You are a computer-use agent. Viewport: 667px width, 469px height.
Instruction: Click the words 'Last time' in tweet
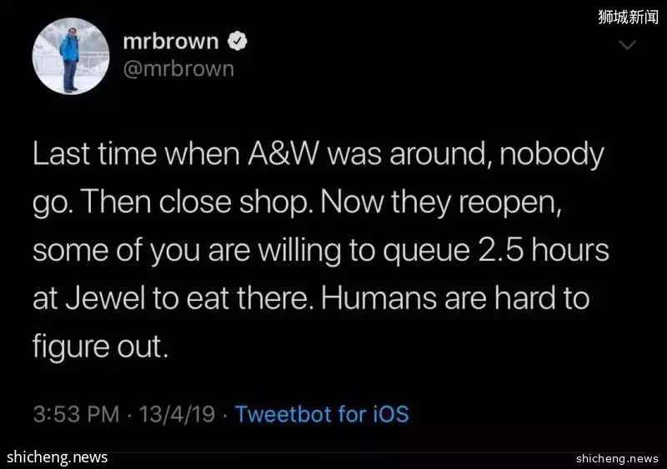click(94, 153)
